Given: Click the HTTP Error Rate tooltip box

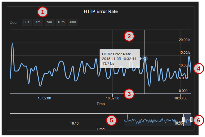Looking at the screenshot, I should (119, 58).
